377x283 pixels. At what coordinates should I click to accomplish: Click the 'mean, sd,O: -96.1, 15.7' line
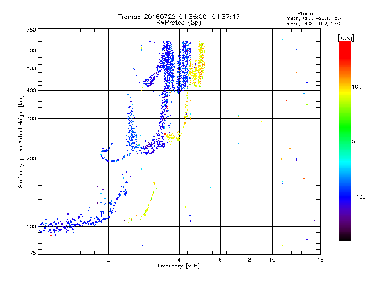click(x=314, y=19)
